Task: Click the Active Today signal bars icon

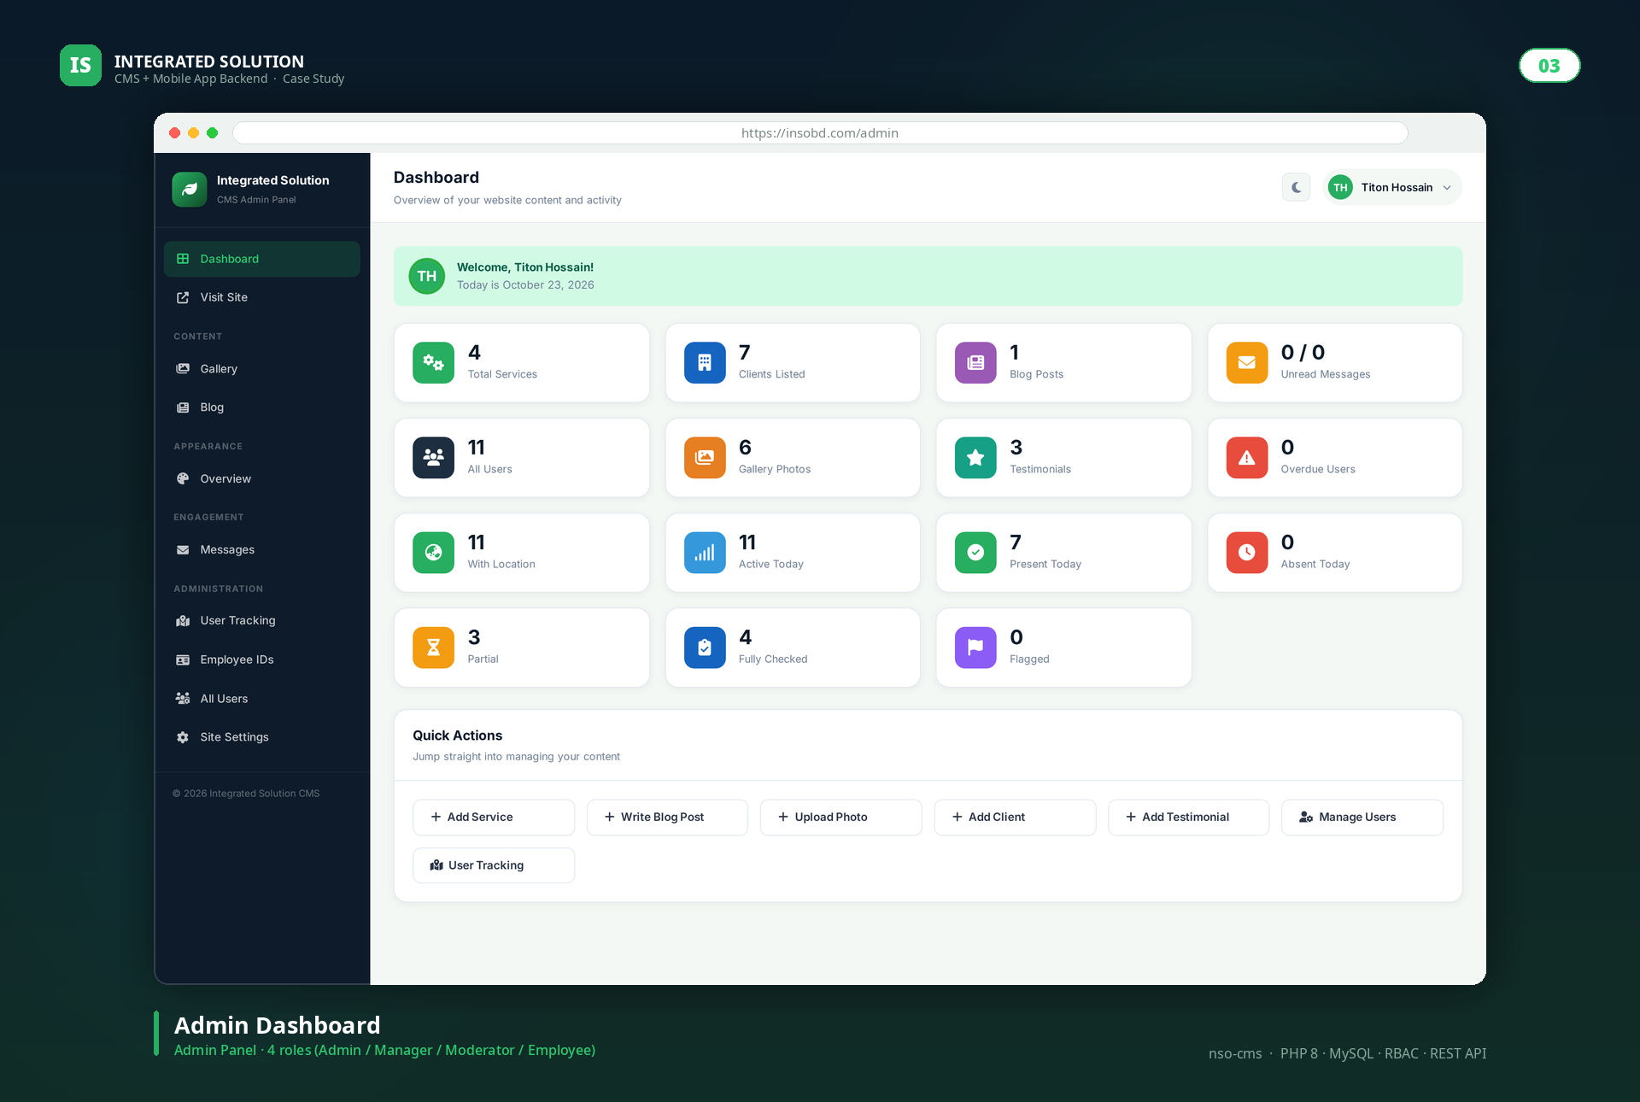Action: point(705,553)
